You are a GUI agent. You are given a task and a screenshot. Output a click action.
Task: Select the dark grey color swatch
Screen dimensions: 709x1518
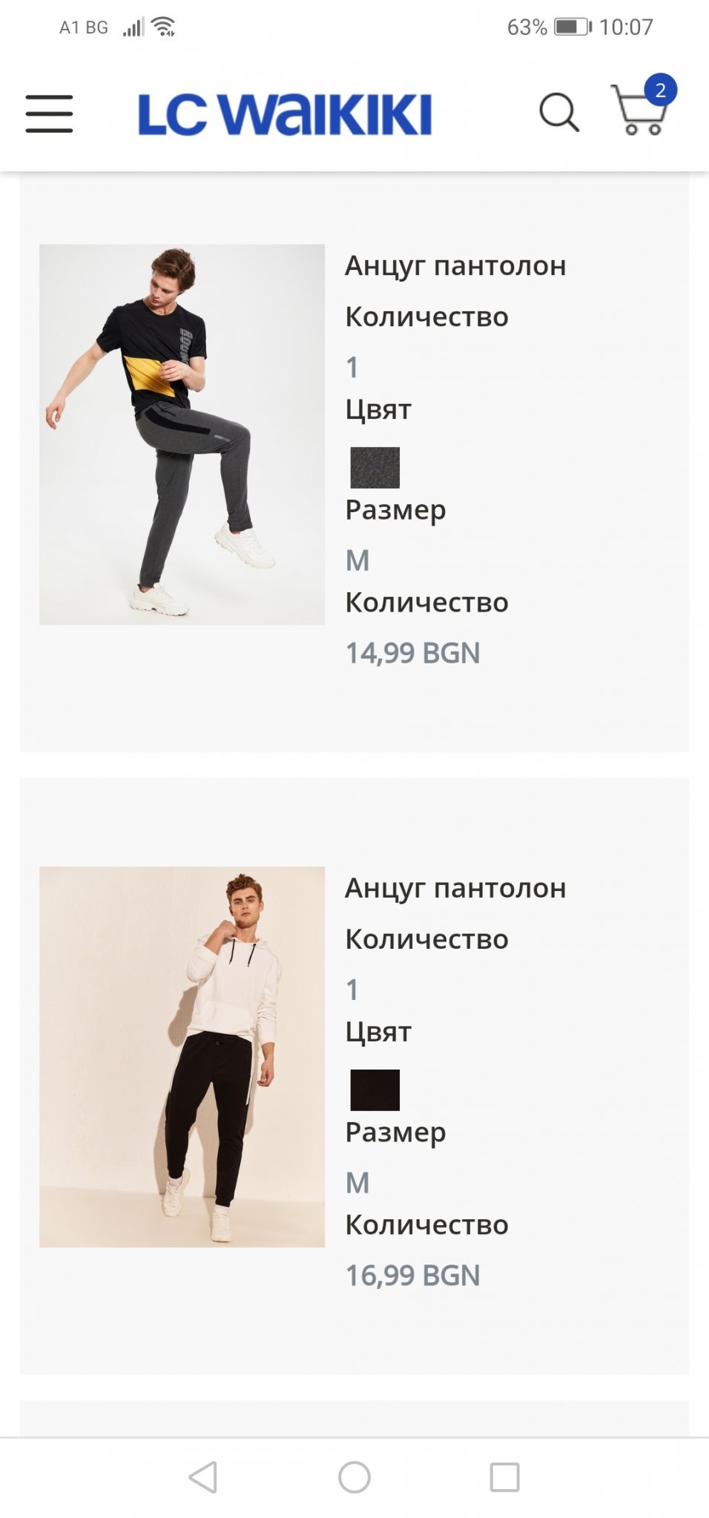click(375, 467)
